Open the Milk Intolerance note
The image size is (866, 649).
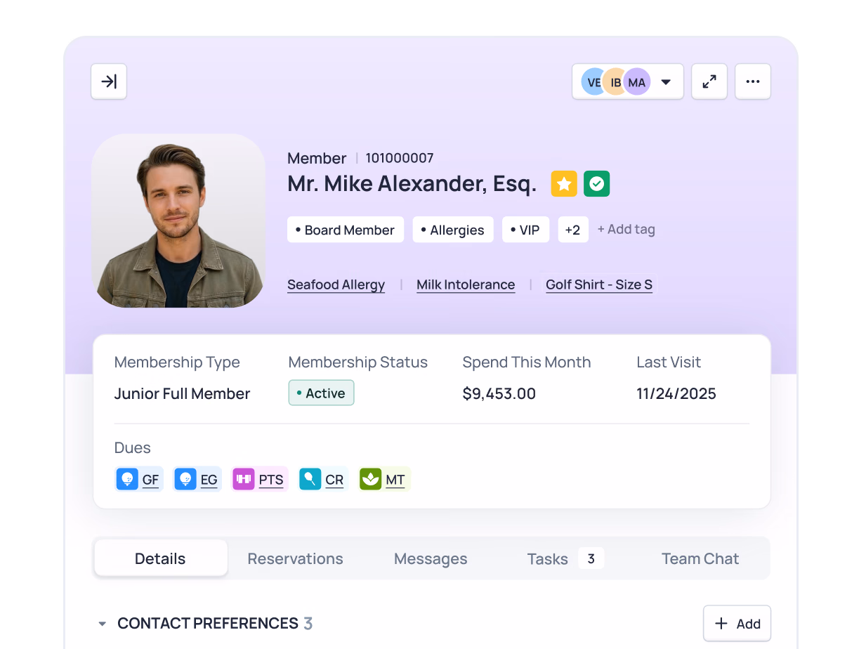pos(466,284)
